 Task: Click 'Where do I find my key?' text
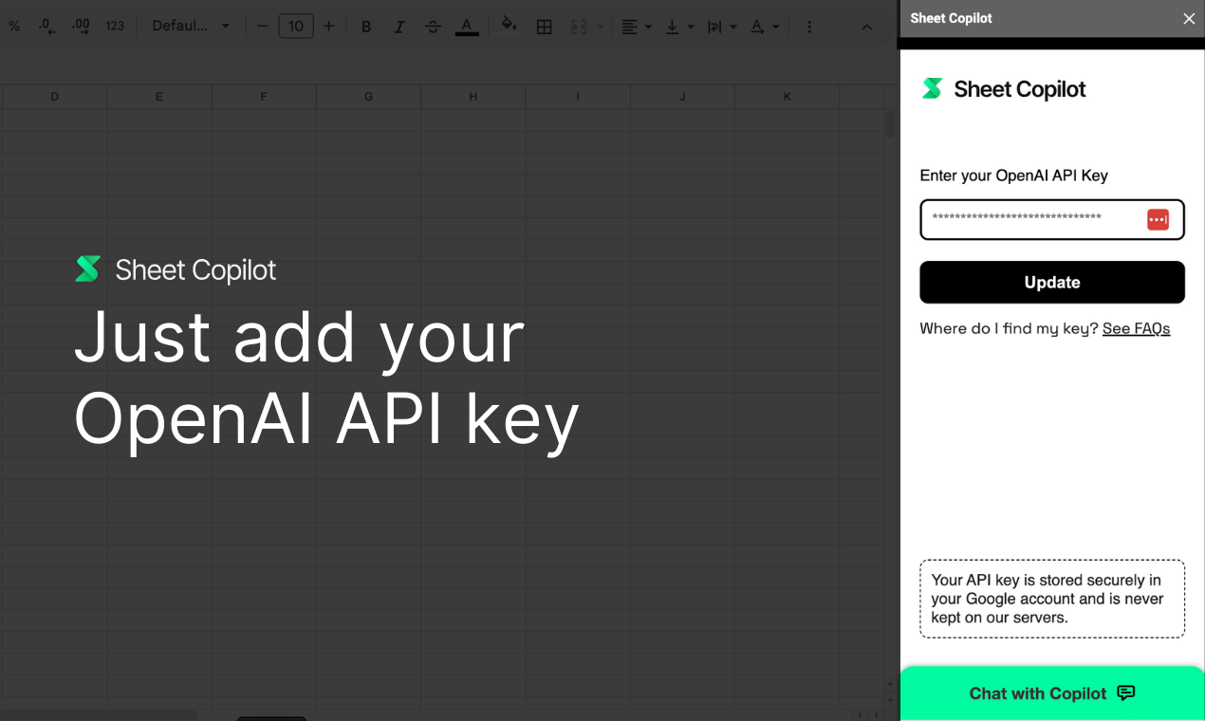point(1010,328)
